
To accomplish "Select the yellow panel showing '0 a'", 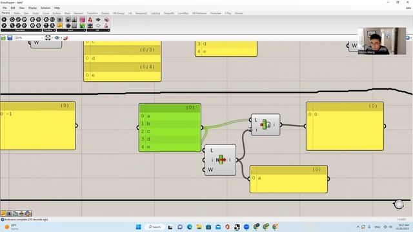I will pos(288,179).
